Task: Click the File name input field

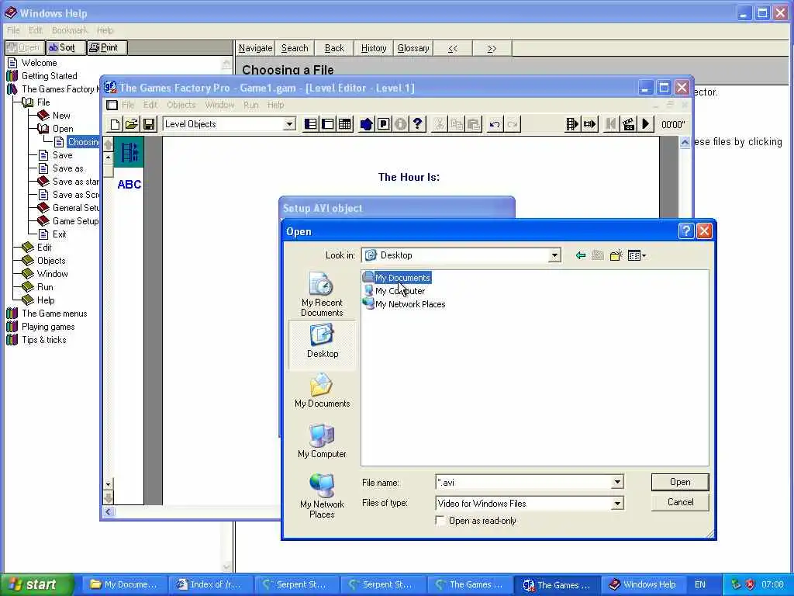Action: (x=523, y=482)
